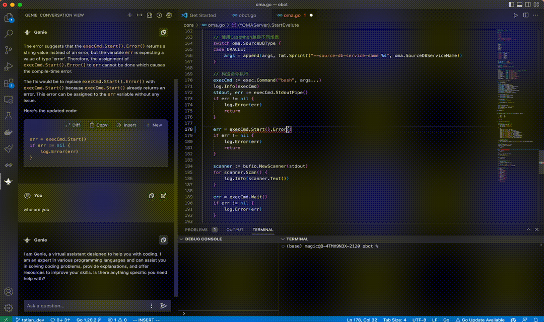Click Insert to apply the suggested code
This screenshot has width=544, height=322.
pos(126,125)
